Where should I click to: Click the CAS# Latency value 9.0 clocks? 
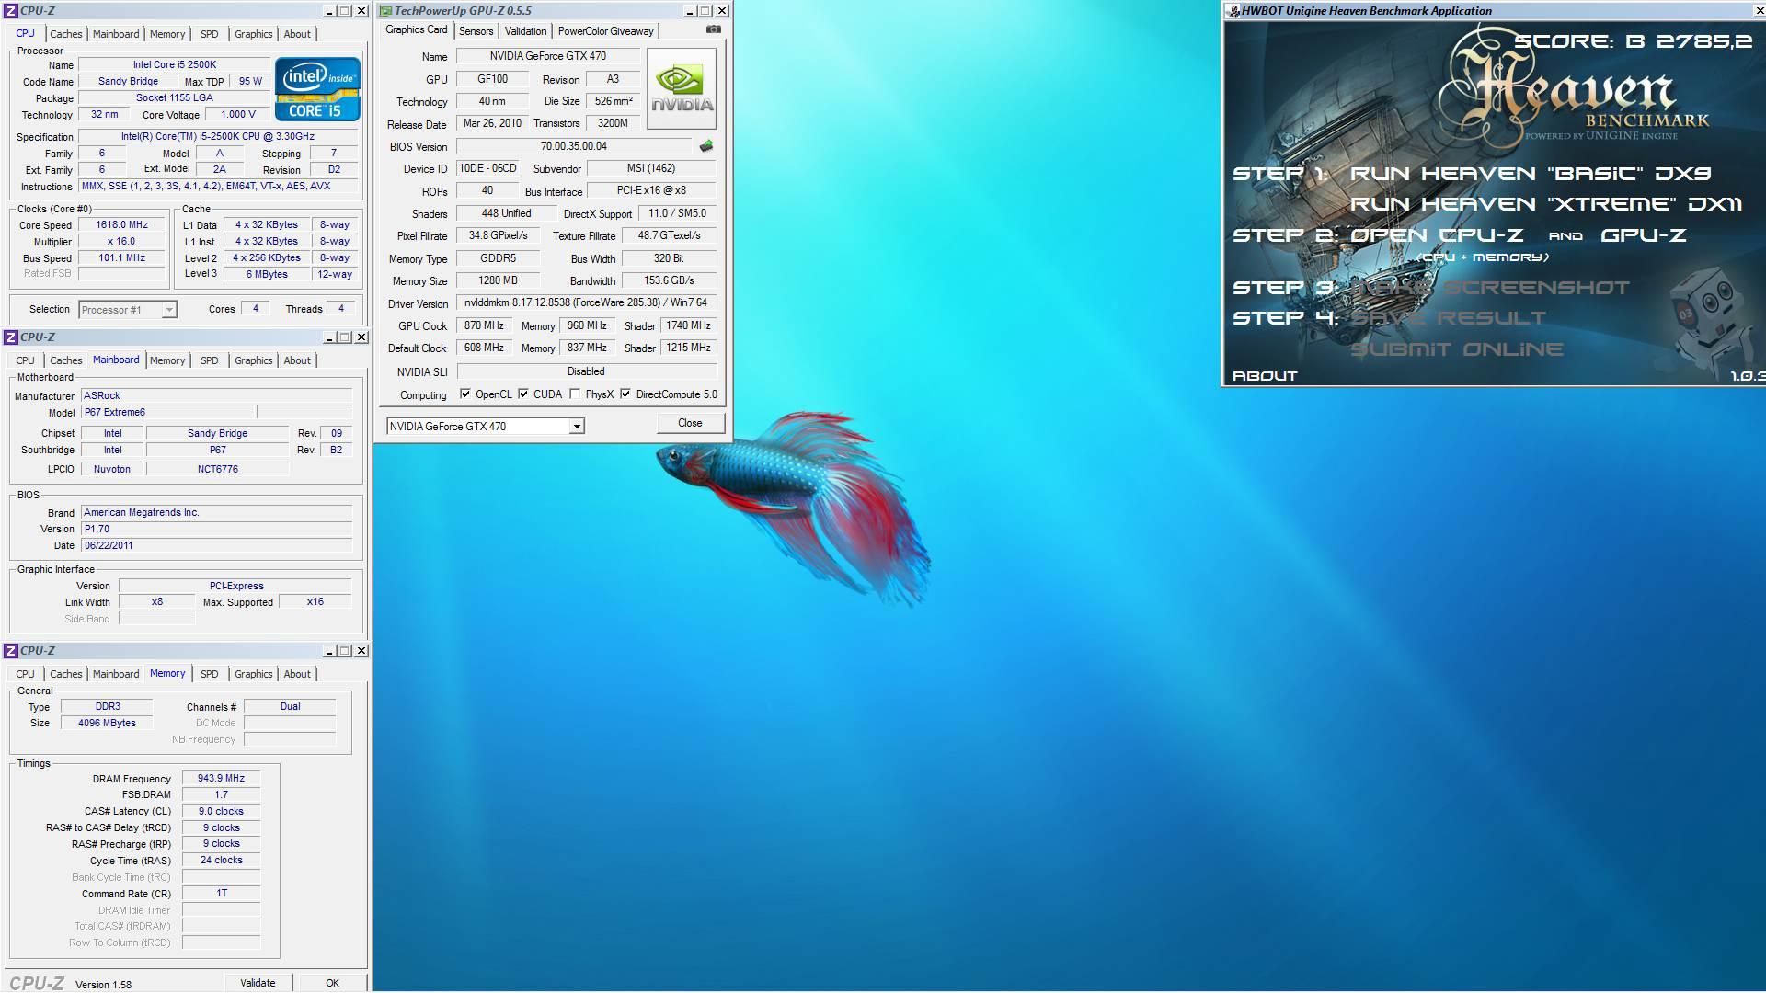point(221,812)
